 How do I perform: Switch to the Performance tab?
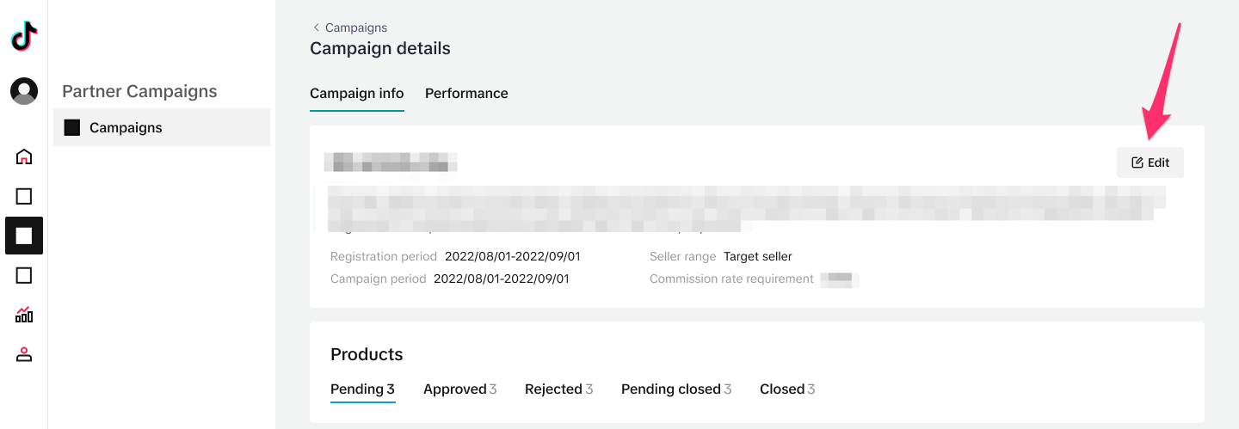click(x=466, y=93)
